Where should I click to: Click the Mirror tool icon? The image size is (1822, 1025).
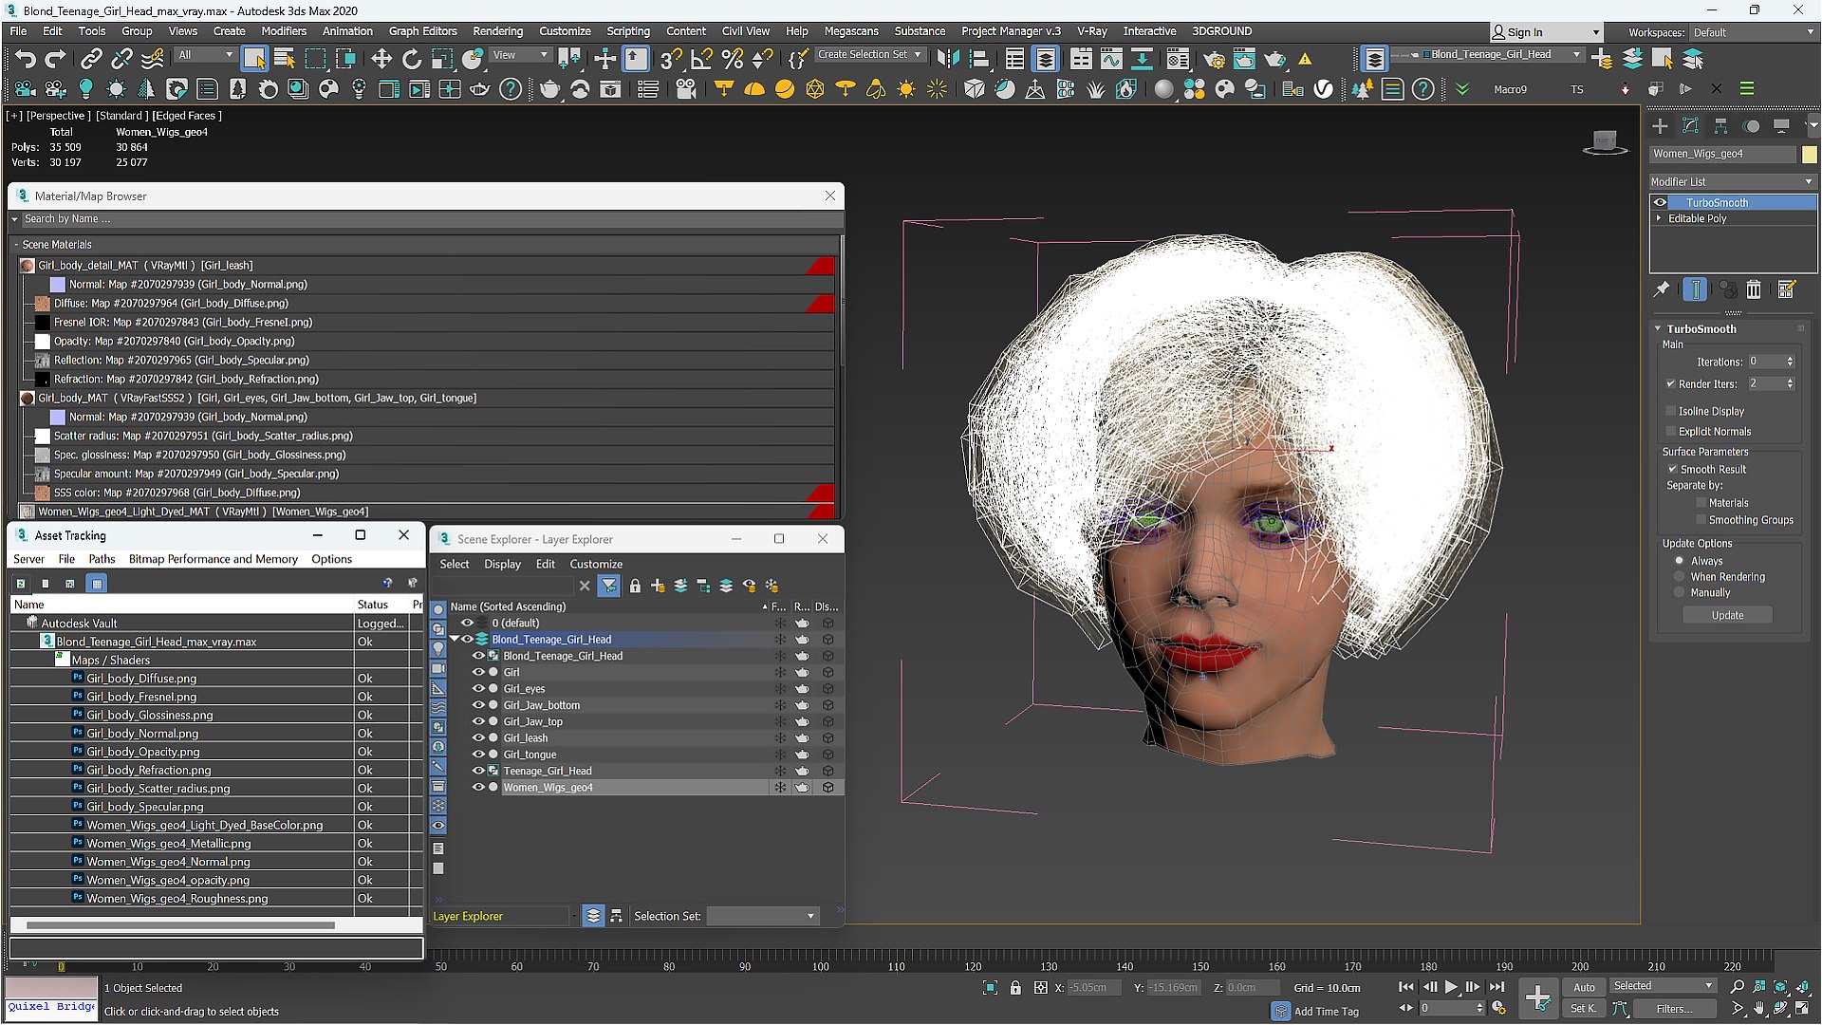pos(947,59)
